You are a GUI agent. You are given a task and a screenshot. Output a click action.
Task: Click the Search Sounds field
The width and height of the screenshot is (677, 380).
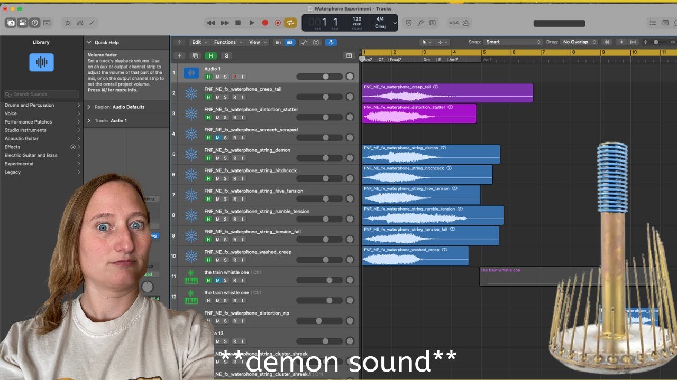[41, 94]
